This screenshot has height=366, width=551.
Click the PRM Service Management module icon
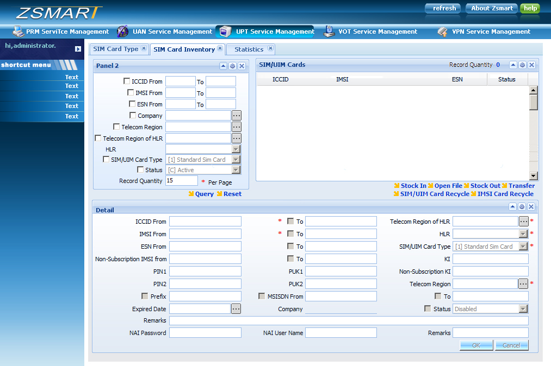pyautogui.click(x=18, y=31)
